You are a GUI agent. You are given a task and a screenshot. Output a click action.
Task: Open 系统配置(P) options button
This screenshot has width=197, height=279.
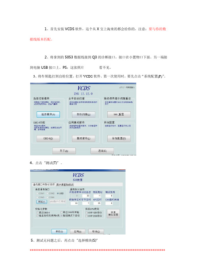point(119,138)
